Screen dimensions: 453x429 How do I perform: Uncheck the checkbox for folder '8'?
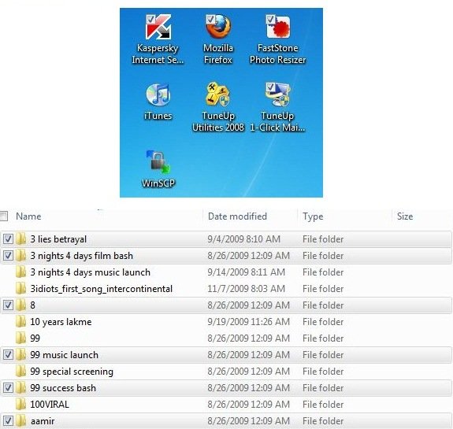pos(8,305)
